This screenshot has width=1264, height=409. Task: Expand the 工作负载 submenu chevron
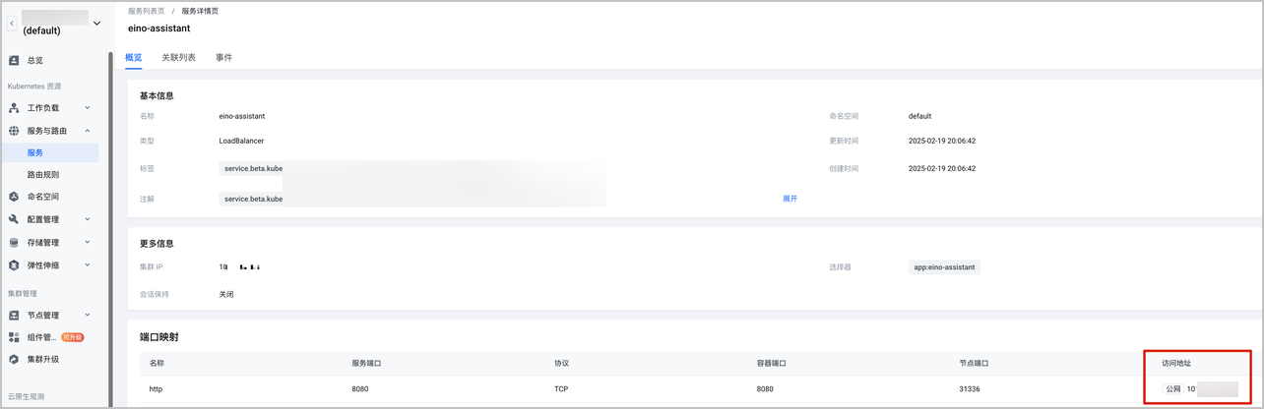pyautogui.click(x=87, y=107)
